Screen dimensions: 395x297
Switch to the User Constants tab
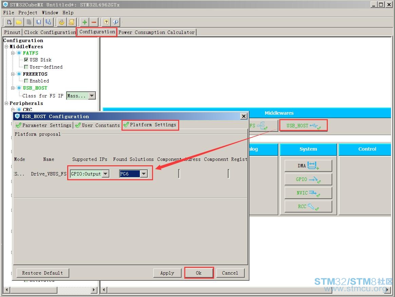point(97,125)
